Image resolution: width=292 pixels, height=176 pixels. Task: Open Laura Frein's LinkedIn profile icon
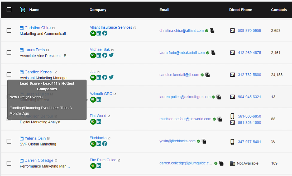[22, 50]
